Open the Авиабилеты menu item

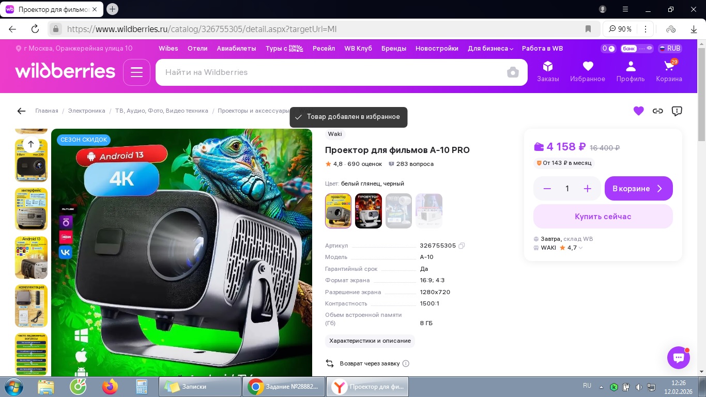236,49
